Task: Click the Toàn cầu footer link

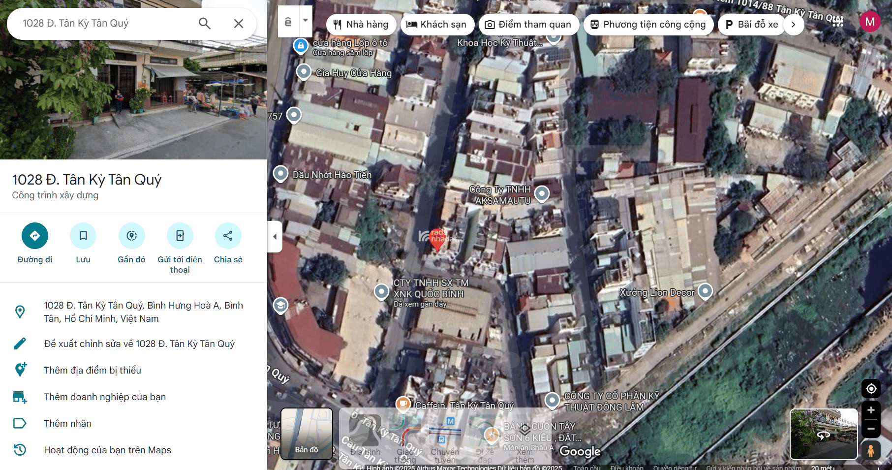Action: [x=587, y=467]
